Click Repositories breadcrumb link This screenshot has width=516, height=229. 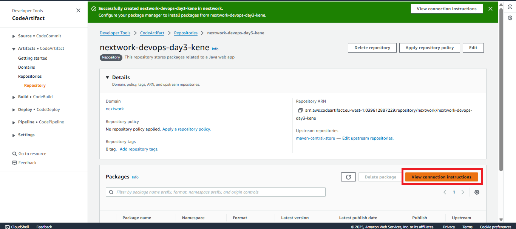186,33
